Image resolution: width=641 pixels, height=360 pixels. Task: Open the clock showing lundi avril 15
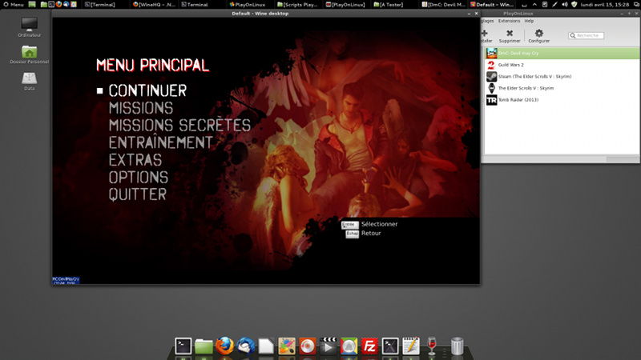click(x=605, y=5)
